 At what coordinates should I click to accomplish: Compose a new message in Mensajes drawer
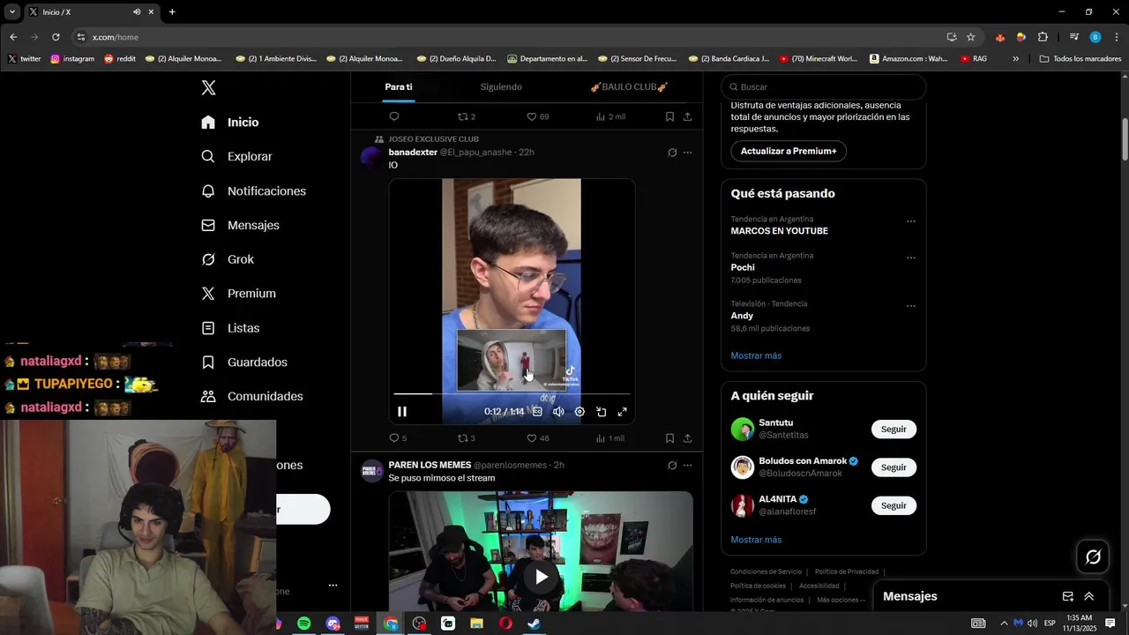(x=1067, y=596)
